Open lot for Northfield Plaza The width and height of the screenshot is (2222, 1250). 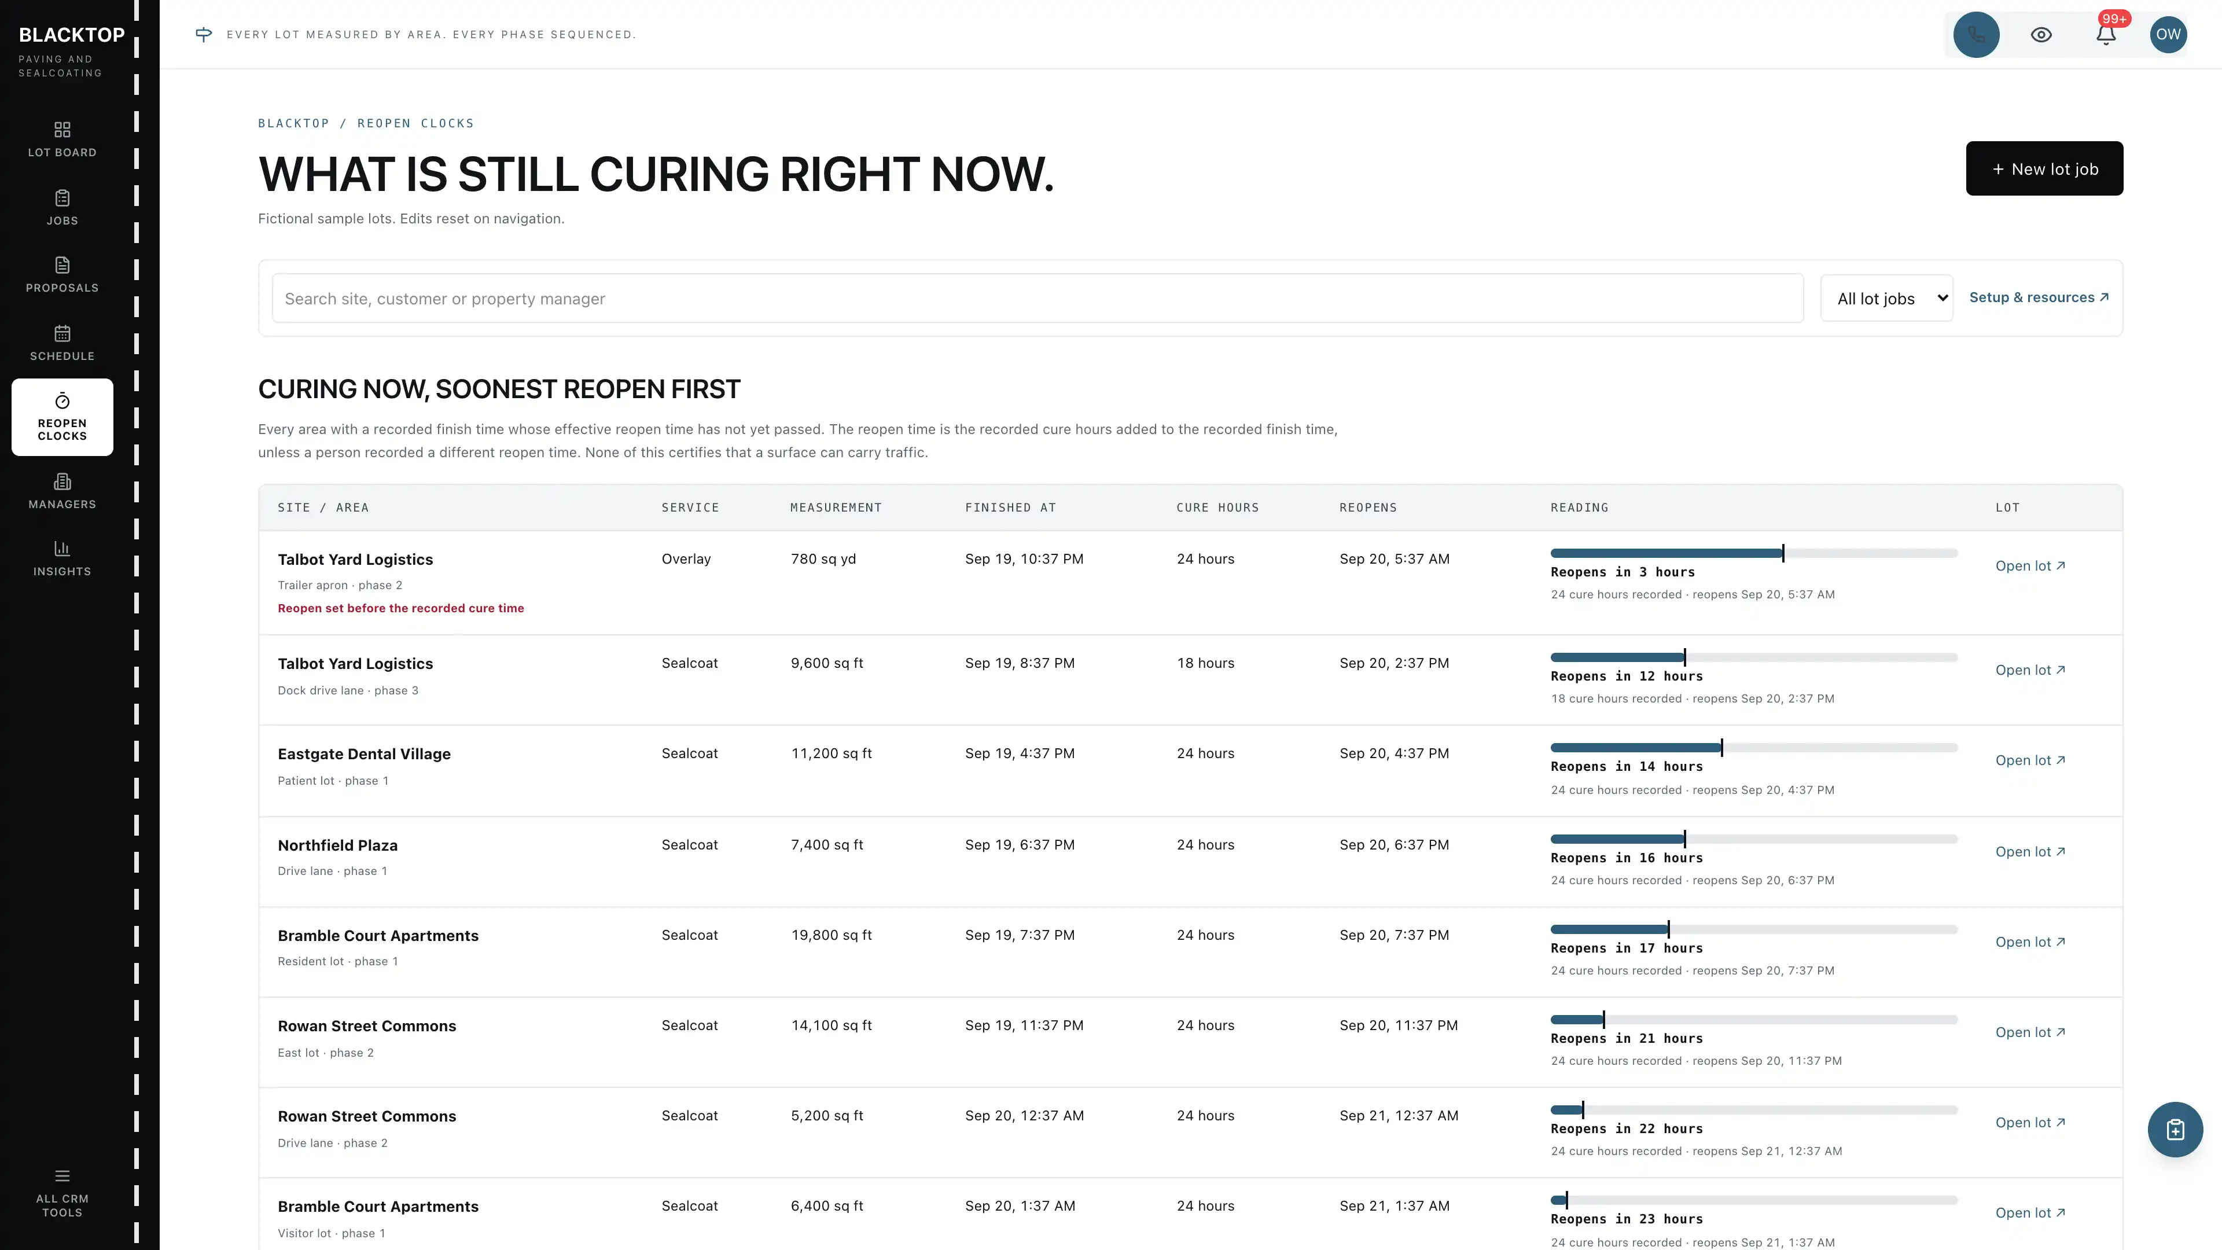tap(2030, 852)
